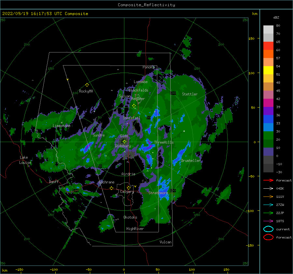This screenshot has height=274, width=293.
Task: Click the Banff map label
Action: [x=54, y=182]
